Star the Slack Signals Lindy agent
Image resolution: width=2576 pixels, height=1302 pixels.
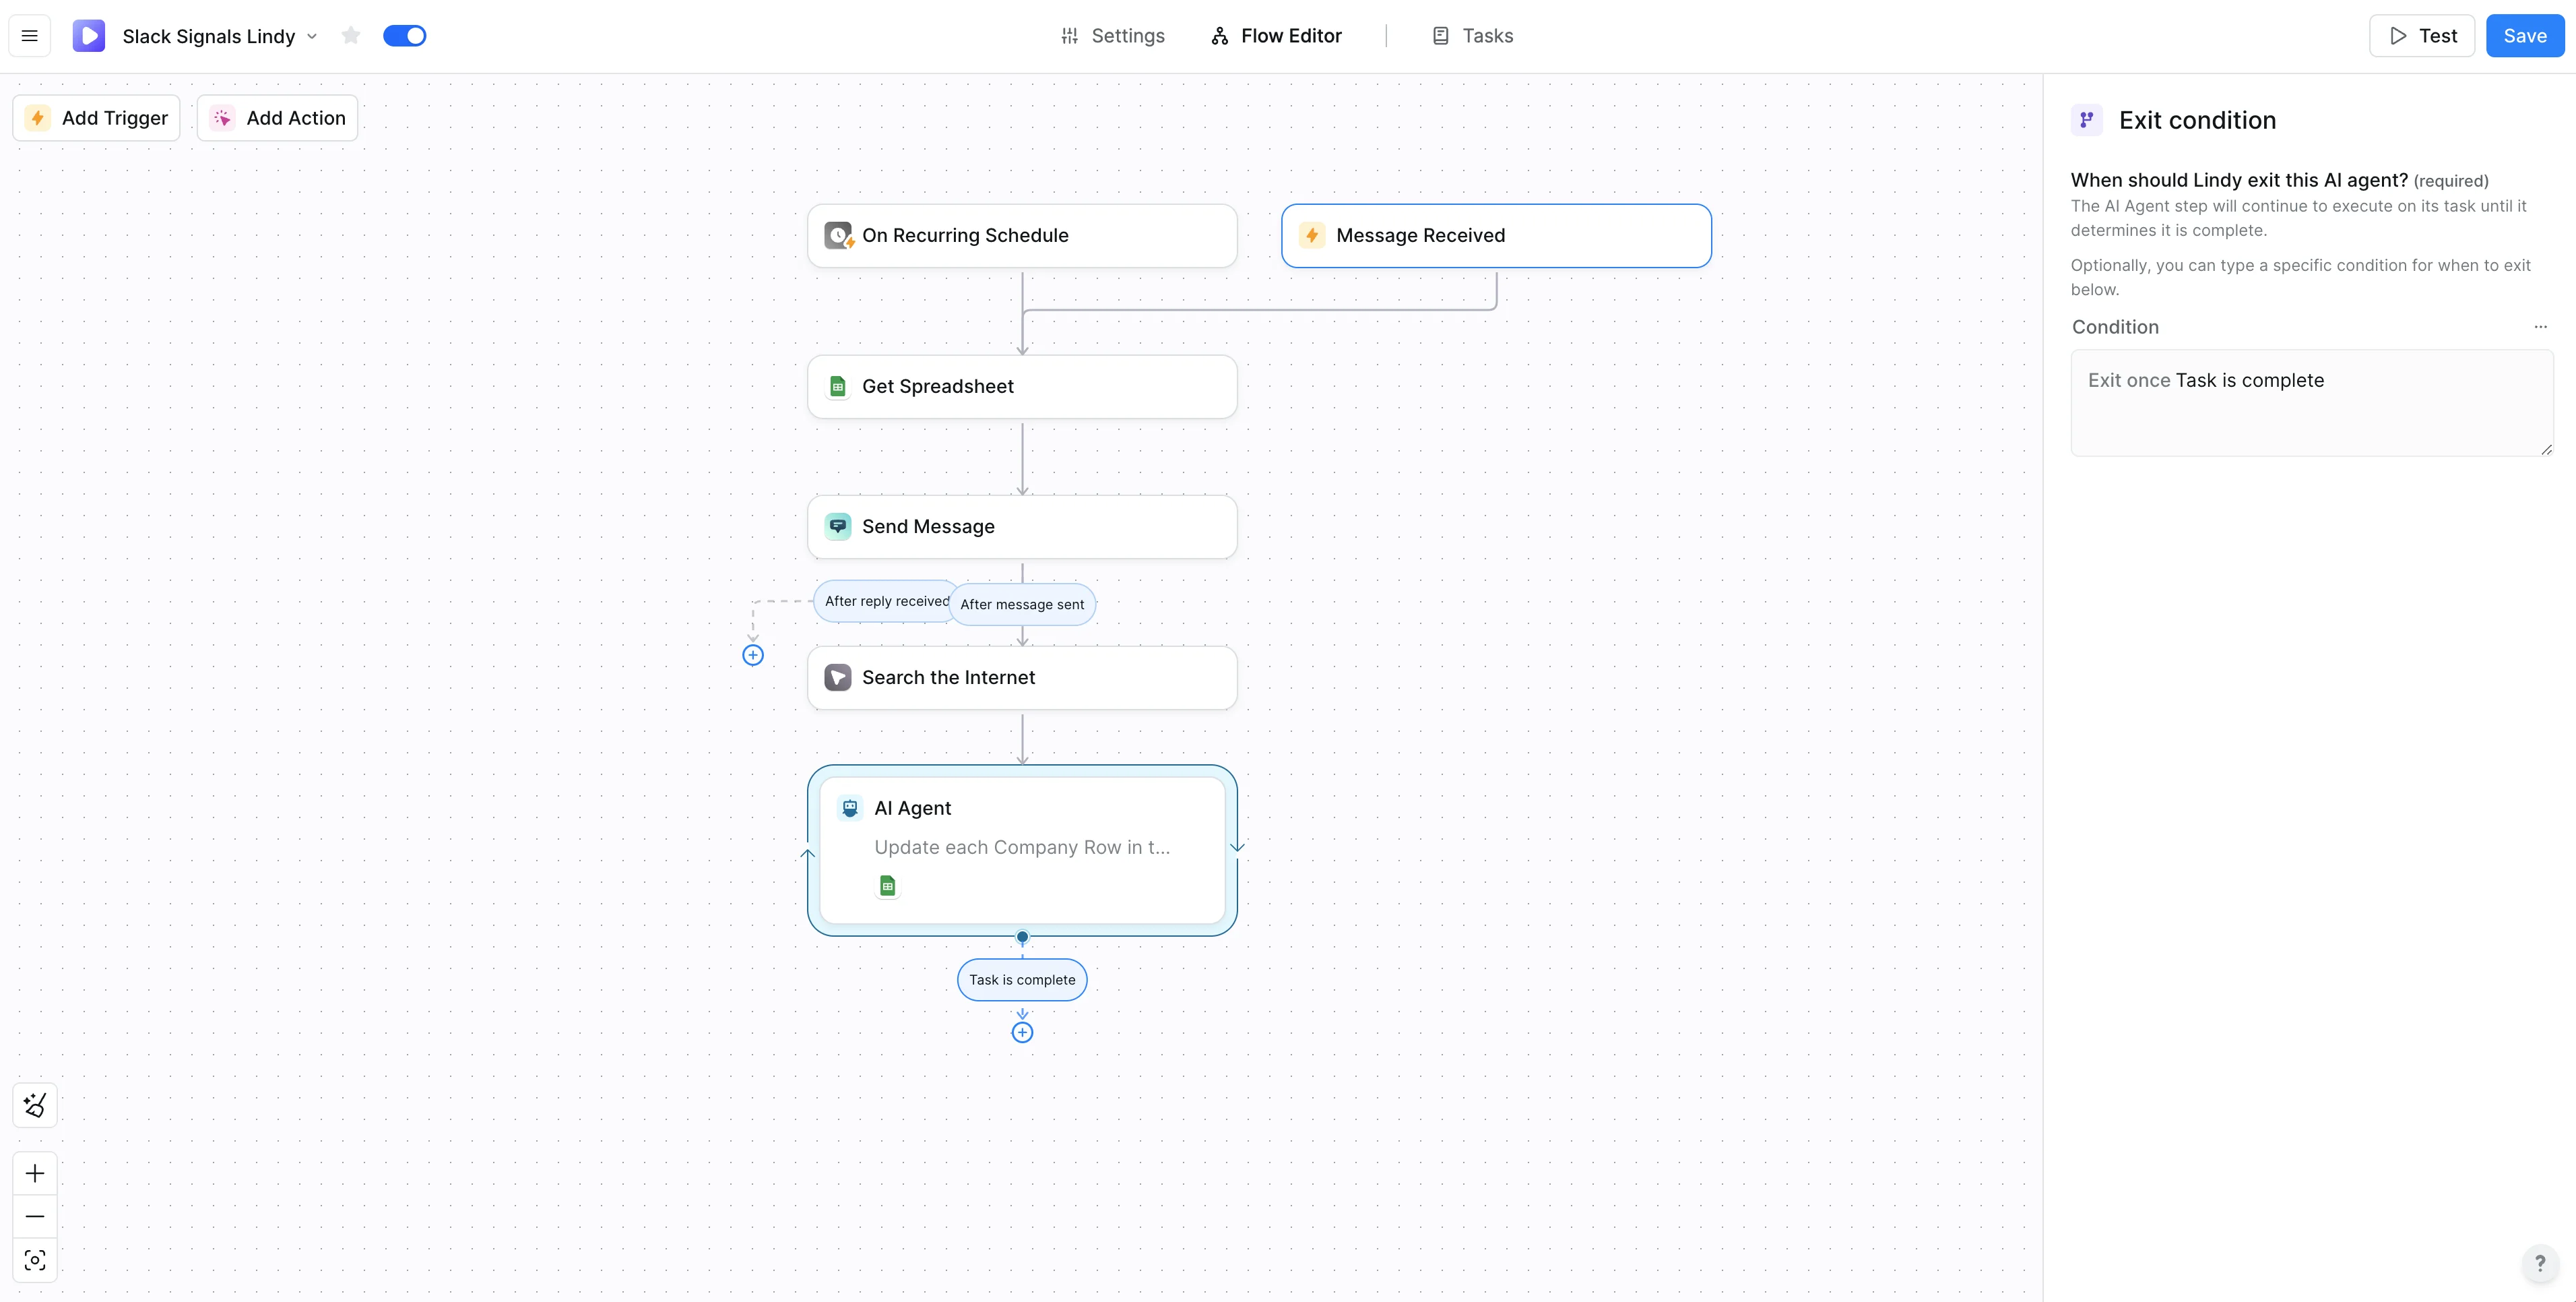click(x=350, y=36)
